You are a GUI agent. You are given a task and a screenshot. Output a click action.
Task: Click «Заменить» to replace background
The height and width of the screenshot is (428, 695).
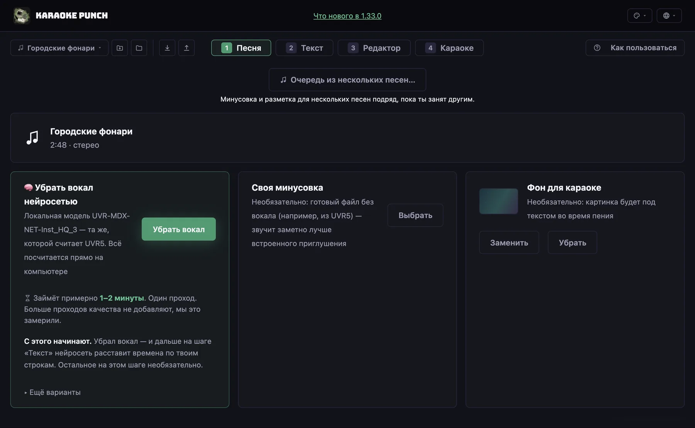[x=509, y=243]
